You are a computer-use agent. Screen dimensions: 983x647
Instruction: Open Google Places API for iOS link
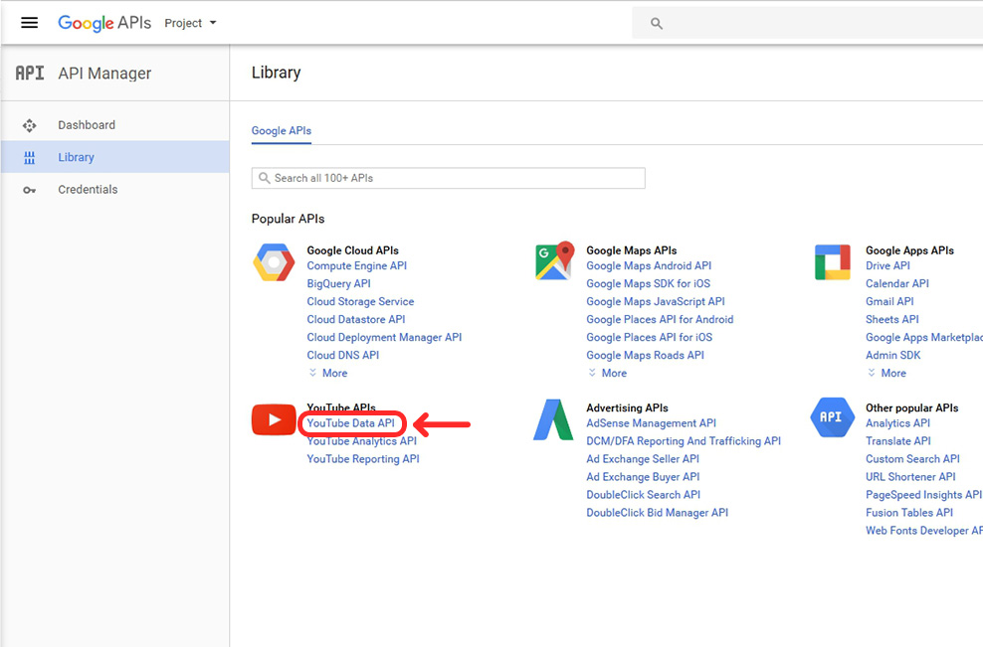pyautogui.click(x=650, y=338)
